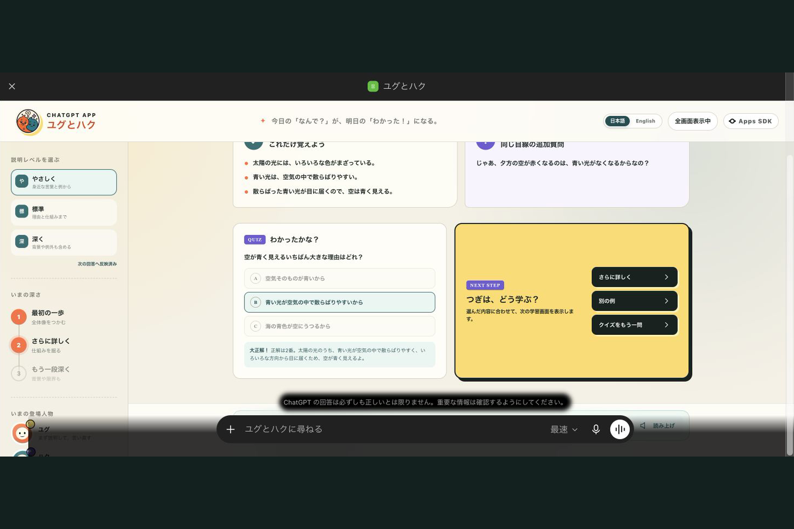Click the ユグとハク app logo
This screenshot has width=794, height=529.
[28, 121]
